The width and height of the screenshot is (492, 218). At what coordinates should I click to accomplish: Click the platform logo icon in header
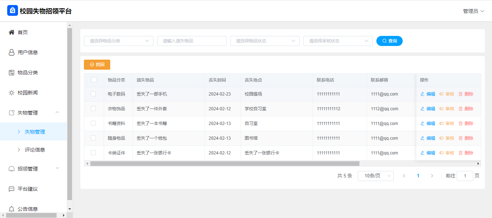tap(12, 11)
